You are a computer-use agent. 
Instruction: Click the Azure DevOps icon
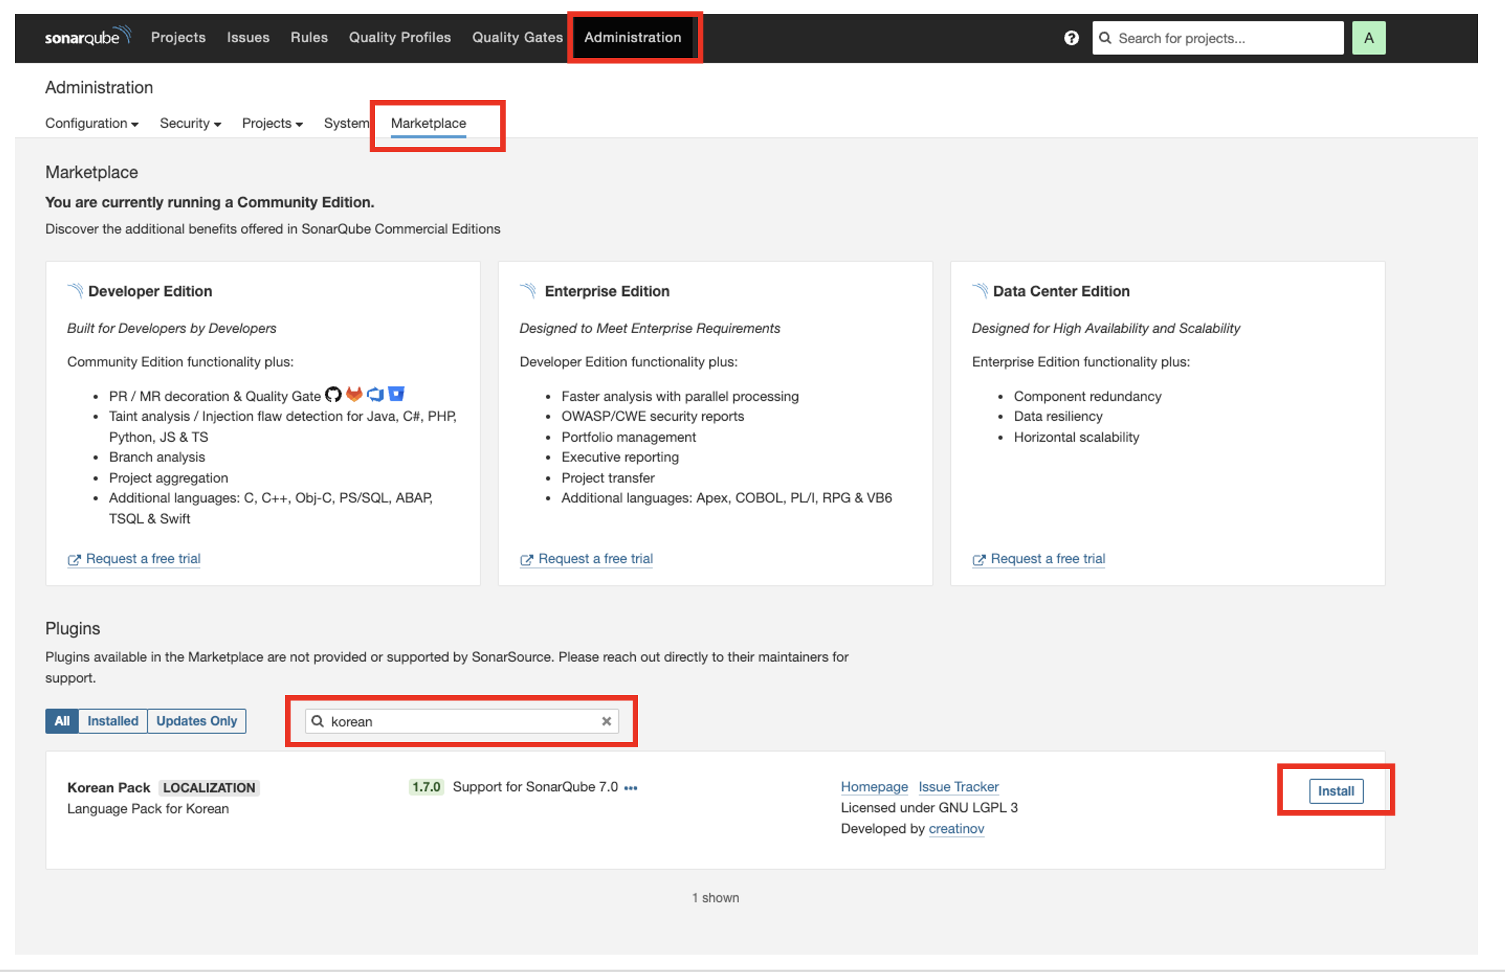[x=376, y=395]
